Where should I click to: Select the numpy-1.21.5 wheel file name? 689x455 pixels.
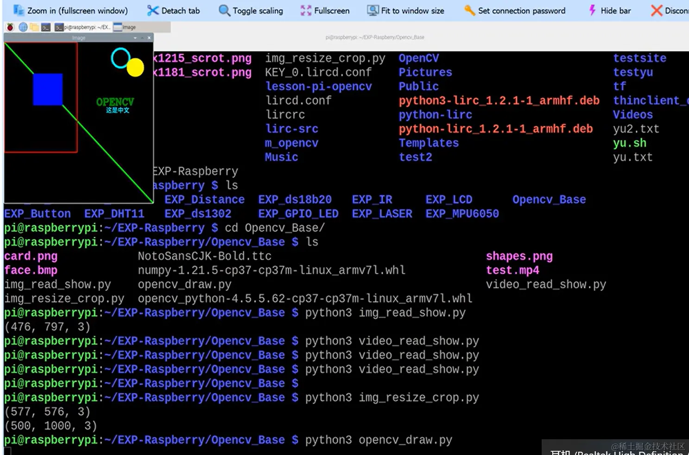(272, 270)
